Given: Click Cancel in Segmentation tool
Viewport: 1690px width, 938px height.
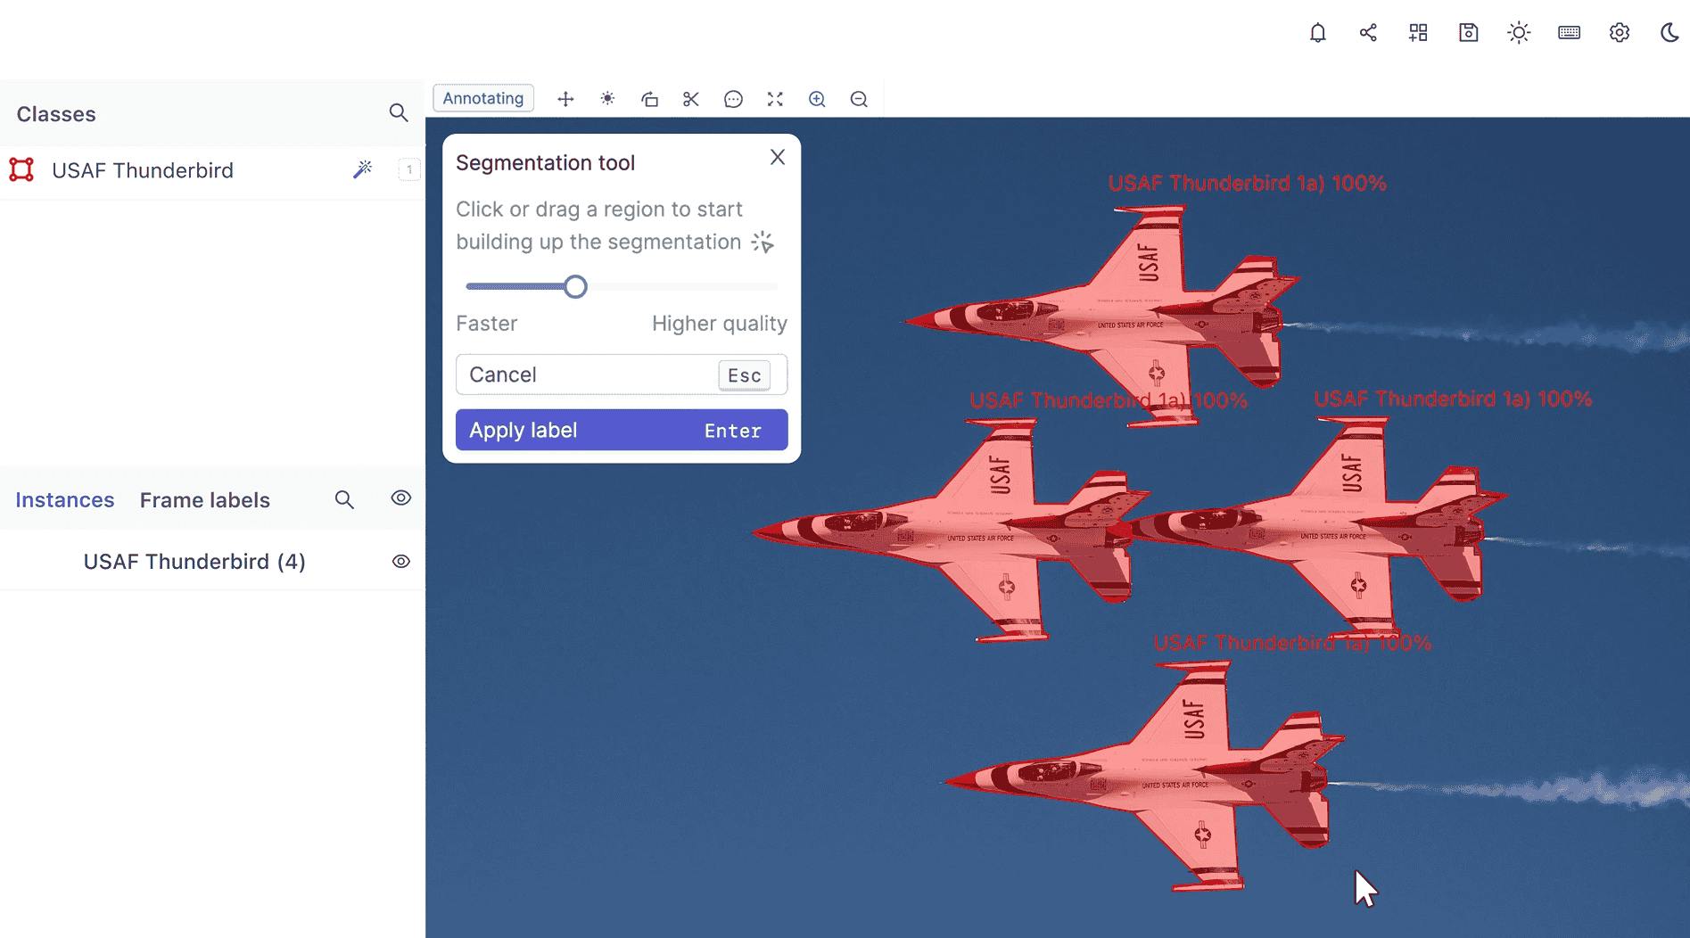Looking at the screenshot, I should [x=622, y=374].
